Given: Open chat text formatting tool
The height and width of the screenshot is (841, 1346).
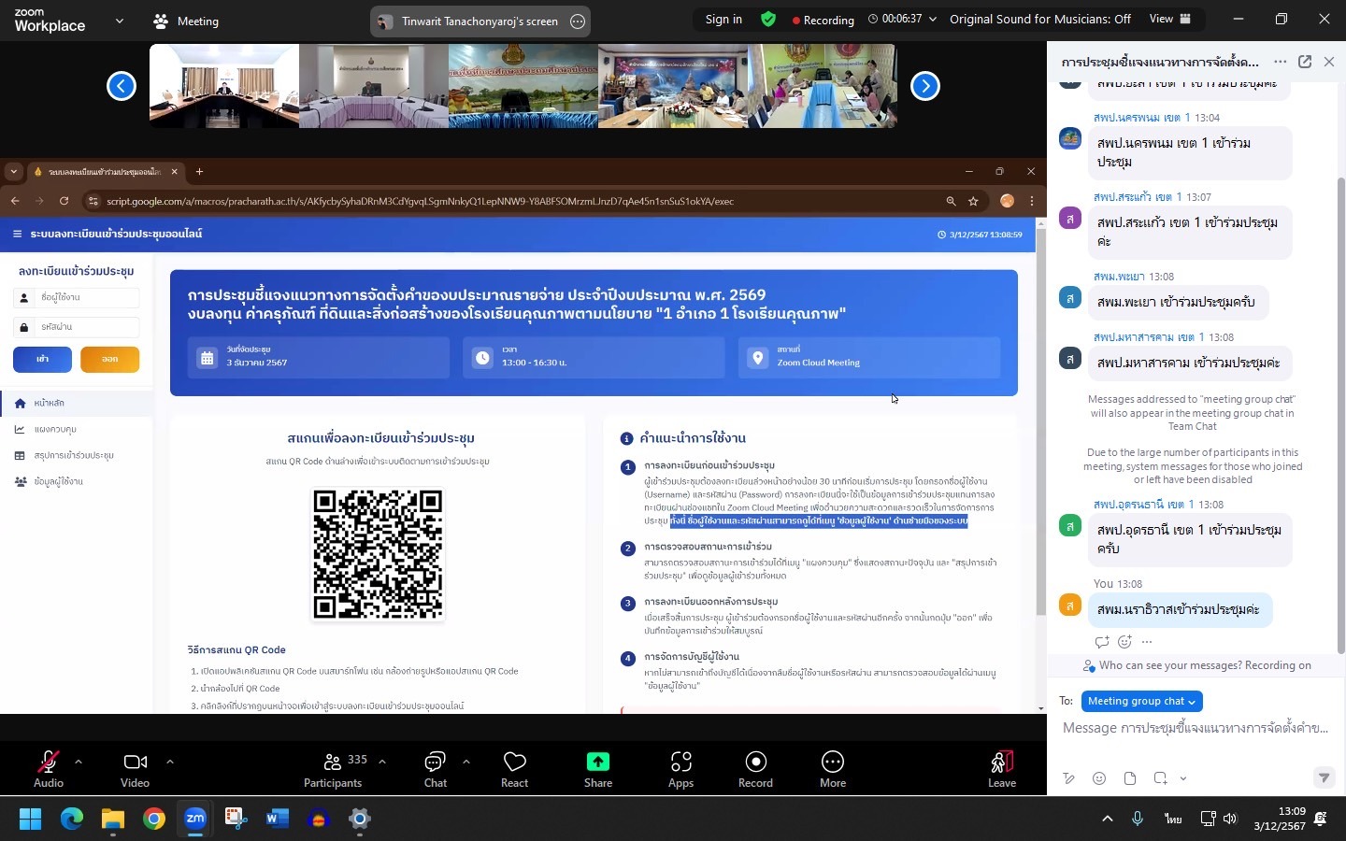Looking at the screenshot, I should click(1069, 778).
